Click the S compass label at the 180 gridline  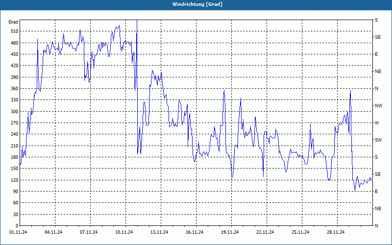click(376, 157)
